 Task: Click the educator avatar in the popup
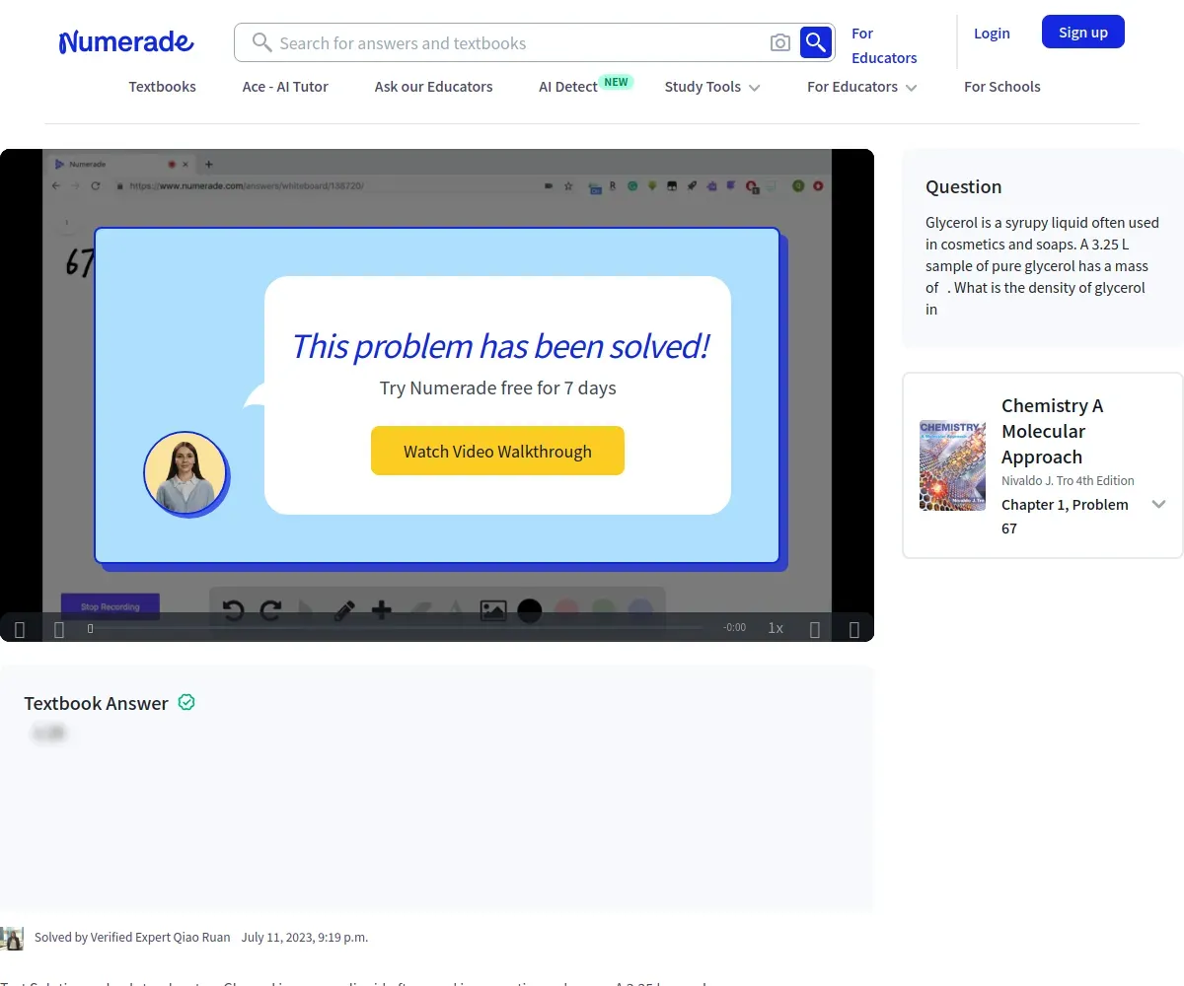(x=185, y=474)
